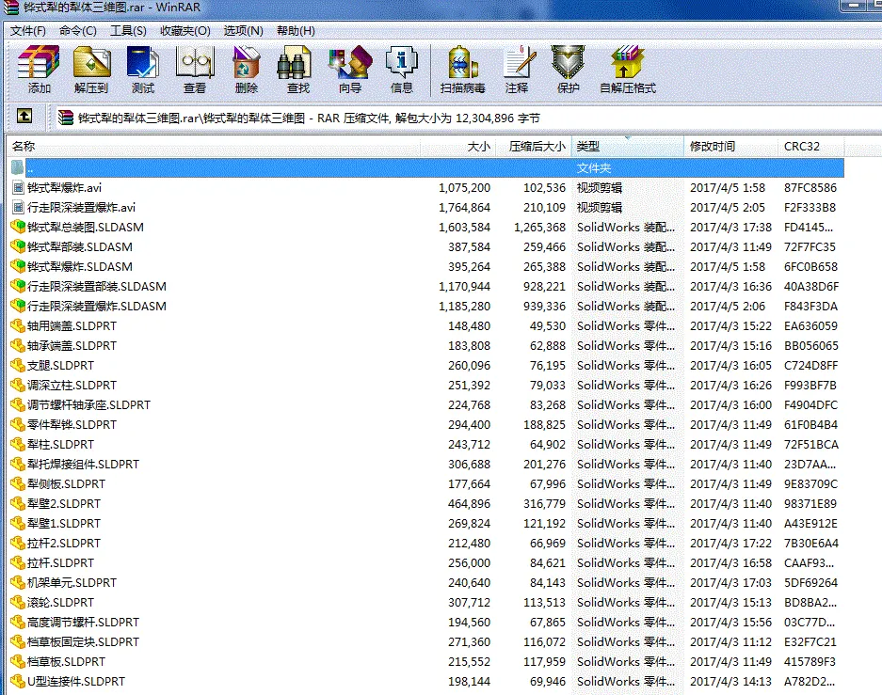Select file 犁壁2.SLDPRT
882x695 pixels.
64,504
